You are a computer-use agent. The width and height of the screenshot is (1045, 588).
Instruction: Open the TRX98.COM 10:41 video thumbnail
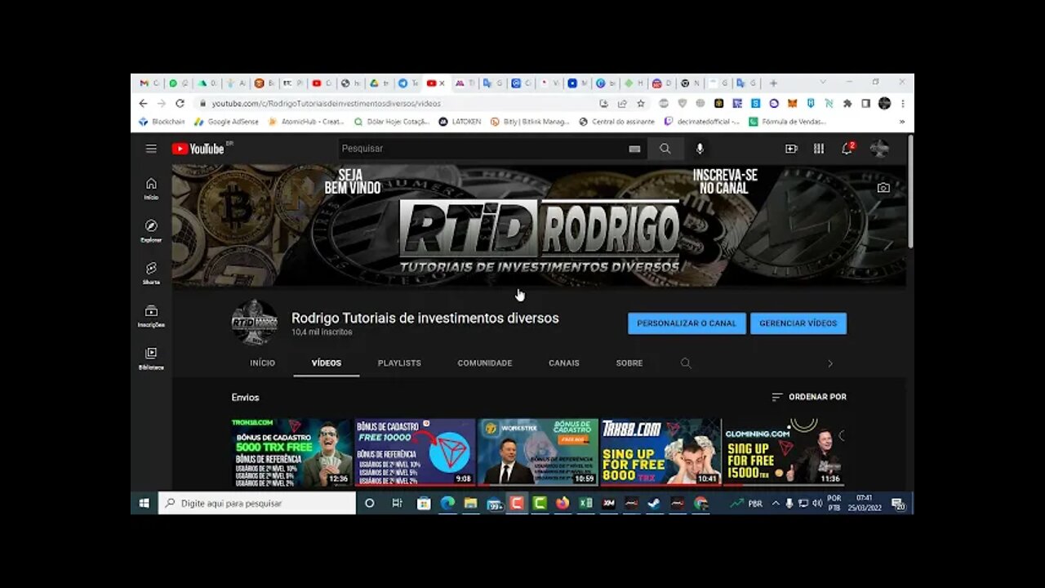point(660,452)
